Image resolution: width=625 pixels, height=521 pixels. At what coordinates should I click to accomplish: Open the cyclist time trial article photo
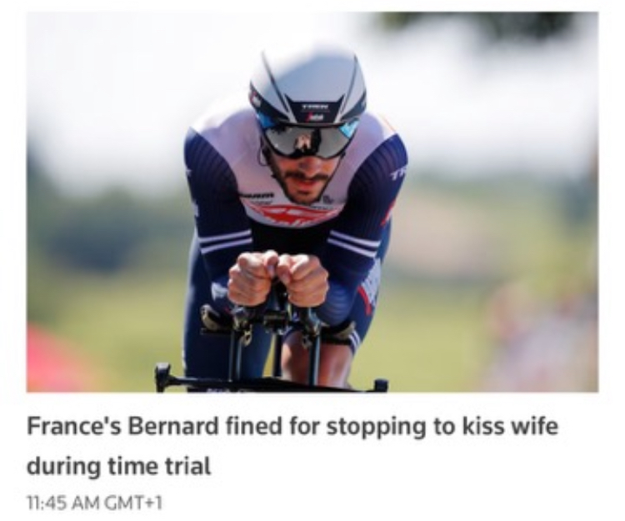tap(312, 202)
